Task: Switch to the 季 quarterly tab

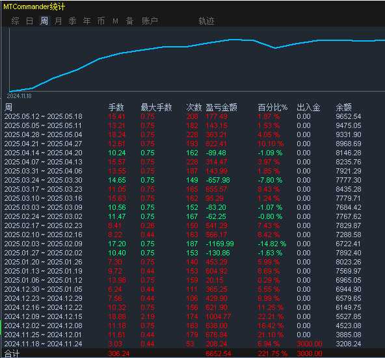Action: coord(72,21)
